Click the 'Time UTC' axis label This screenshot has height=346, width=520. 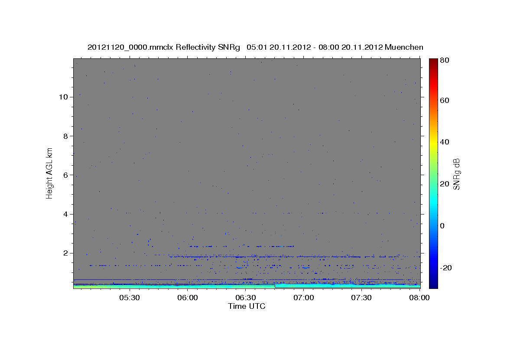coord(247,306)
